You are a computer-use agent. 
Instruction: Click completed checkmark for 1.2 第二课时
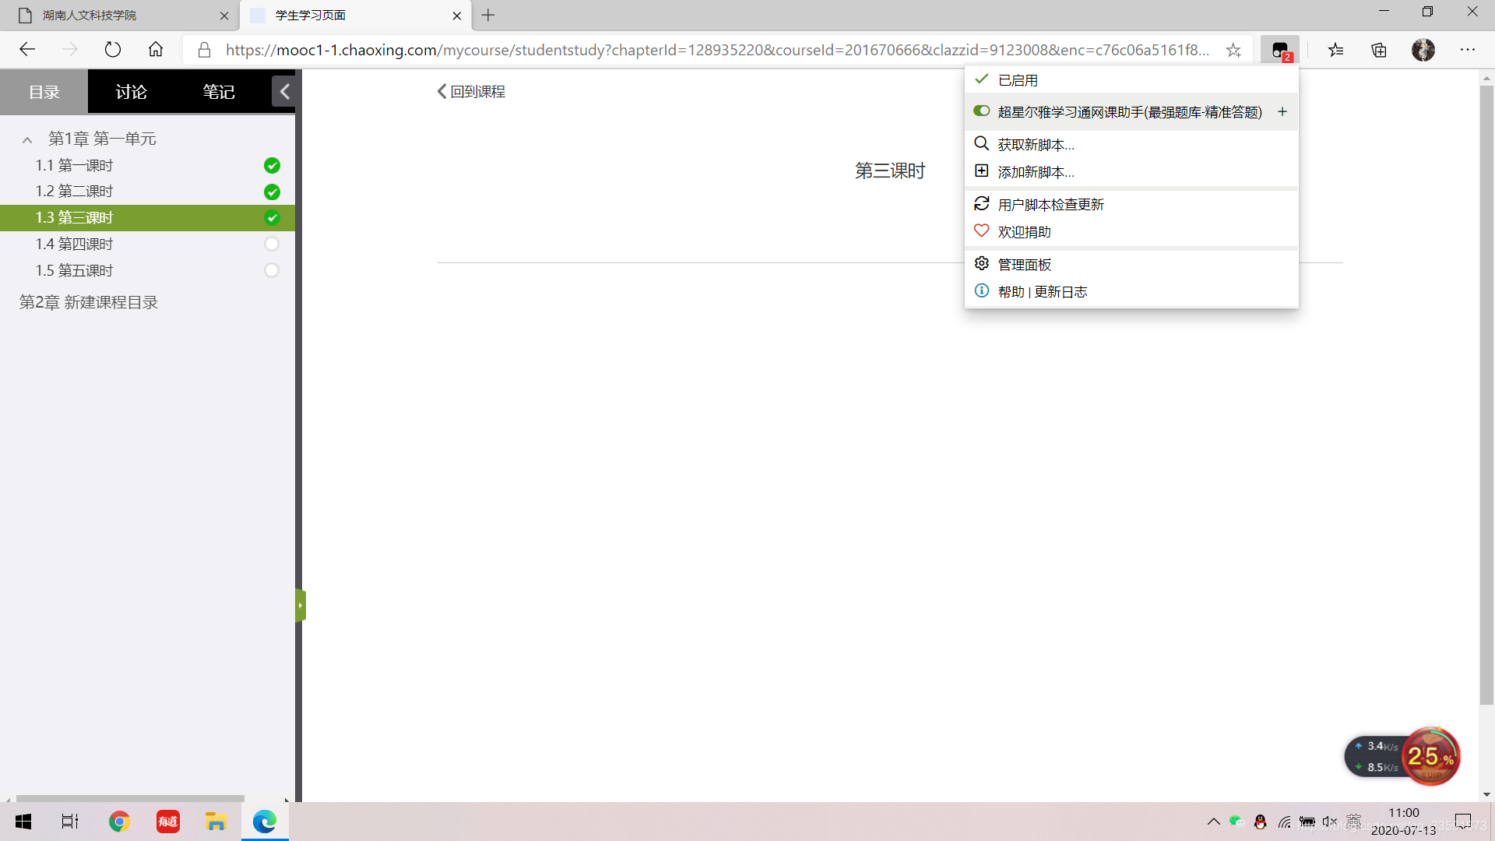[x=272, y=192]
